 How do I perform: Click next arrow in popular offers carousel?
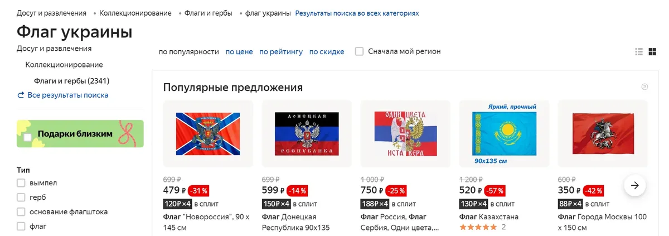(634, 185)
